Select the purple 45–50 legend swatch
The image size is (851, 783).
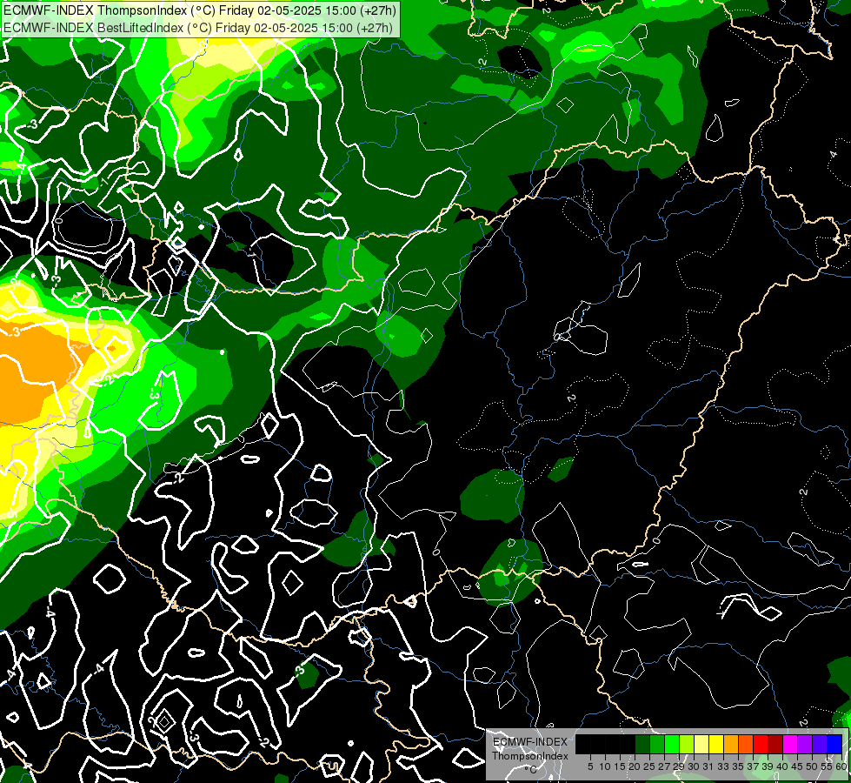805,744
